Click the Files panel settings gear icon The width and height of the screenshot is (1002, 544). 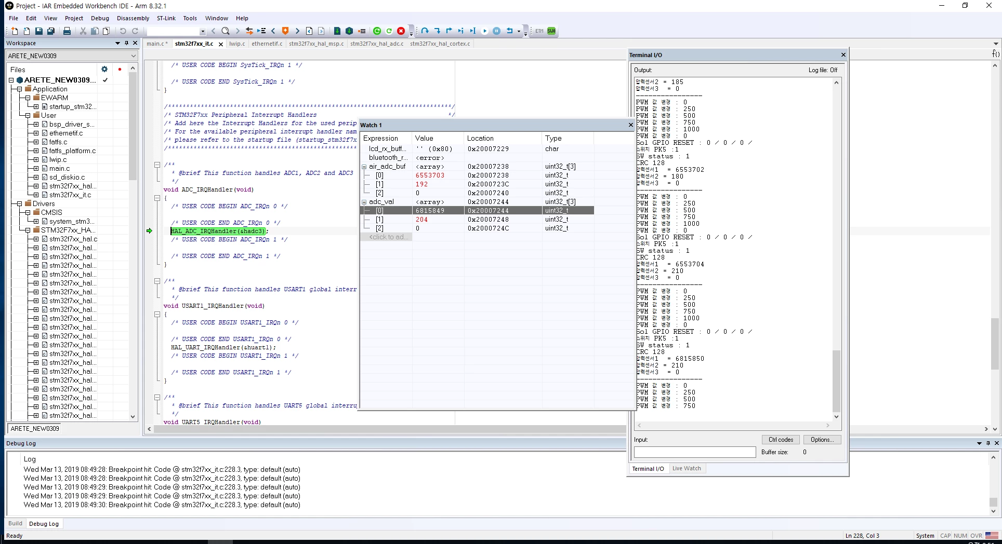point(104,69)
